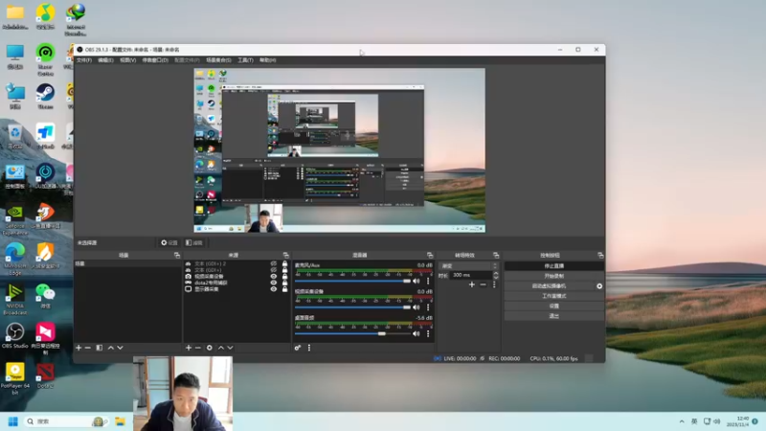Image resolution: width=766 pixels, height=431 pixels.
Task: Mute the 麦克风/Aux speaker icon
Action: [x=417, y=281]
